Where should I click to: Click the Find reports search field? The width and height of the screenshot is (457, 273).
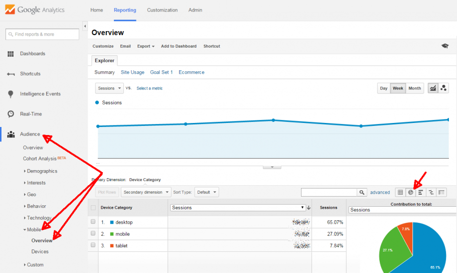42,35
